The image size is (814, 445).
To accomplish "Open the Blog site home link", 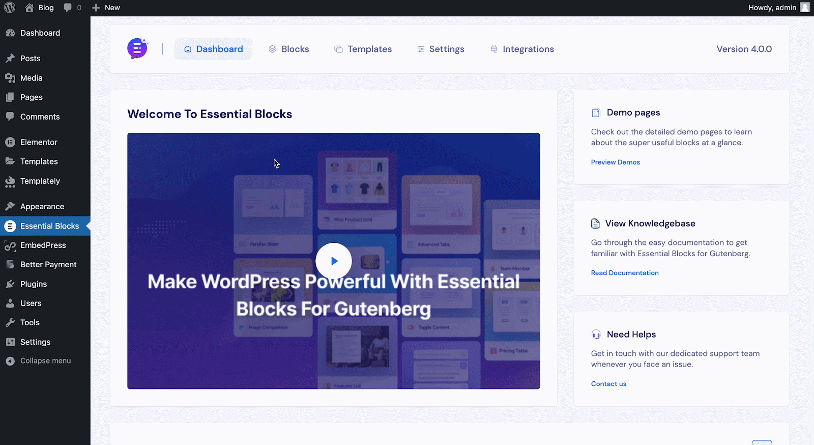I will tap(39, 8).
